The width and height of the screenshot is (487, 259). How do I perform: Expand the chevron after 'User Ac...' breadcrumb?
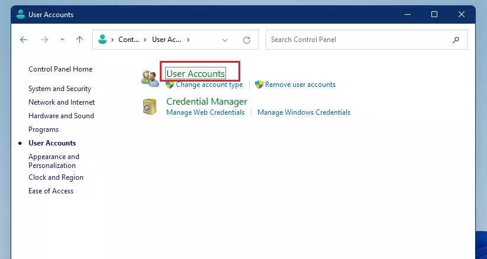(x=188, y=40)
